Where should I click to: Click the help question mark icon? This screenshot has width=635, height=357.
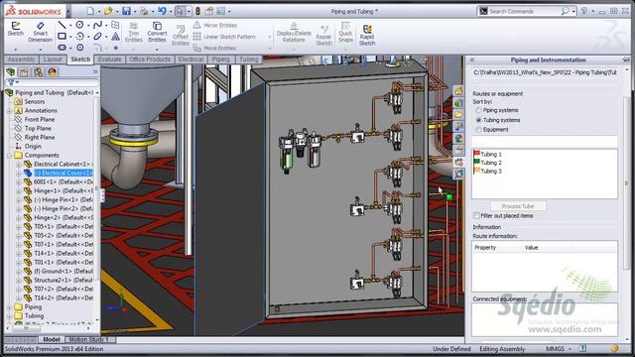[x=584, y=11]
